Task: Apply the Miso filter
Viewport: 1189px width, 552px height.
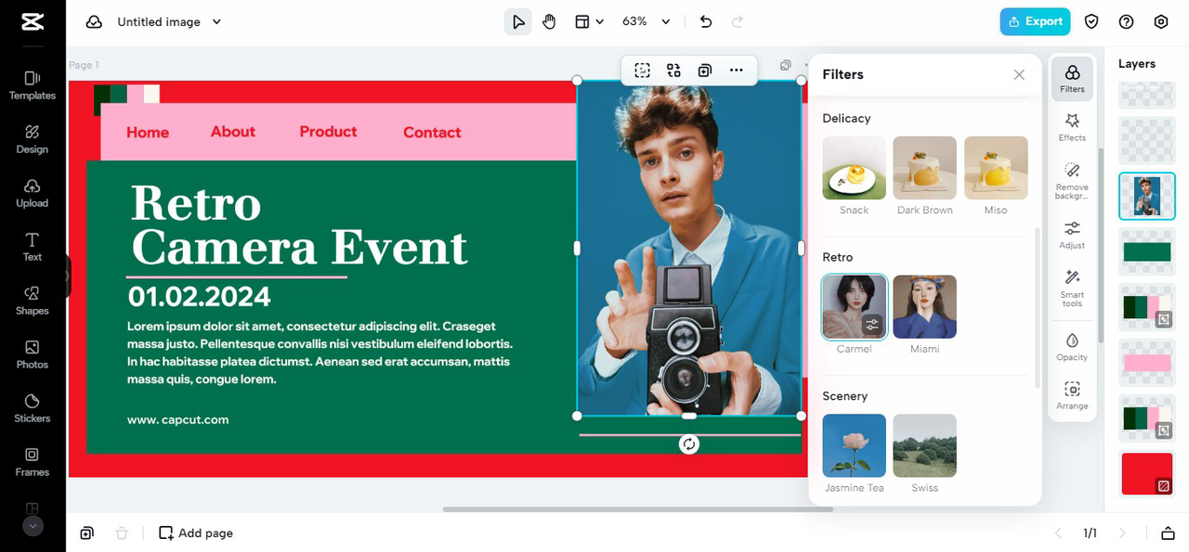Action: (x=996, y=168)
